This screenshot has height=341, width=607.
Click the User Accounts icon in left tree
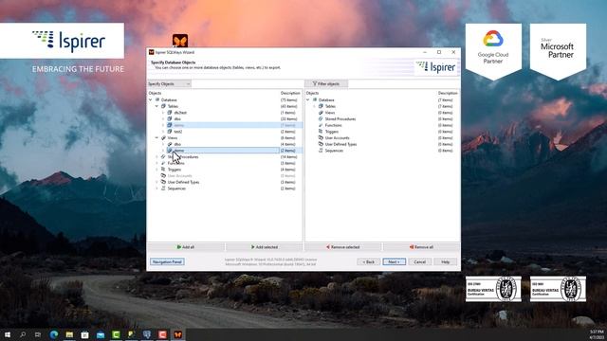pyautogui.click(x=163, y=175)
